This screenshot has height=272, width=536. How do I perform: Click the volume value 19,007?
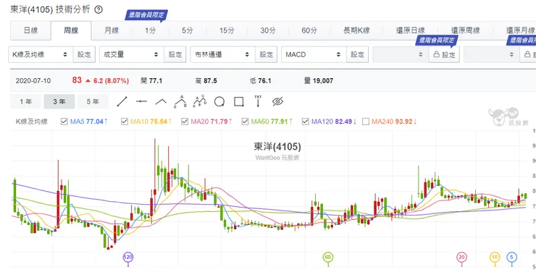click(323, 81)
